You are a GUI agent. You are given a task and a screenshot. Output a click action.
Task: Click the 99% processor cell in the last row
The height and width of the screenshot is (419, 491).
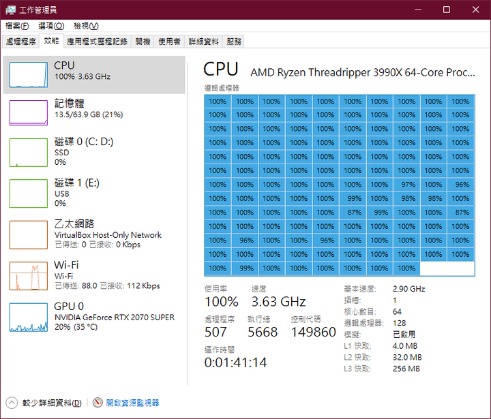point(245,268)
